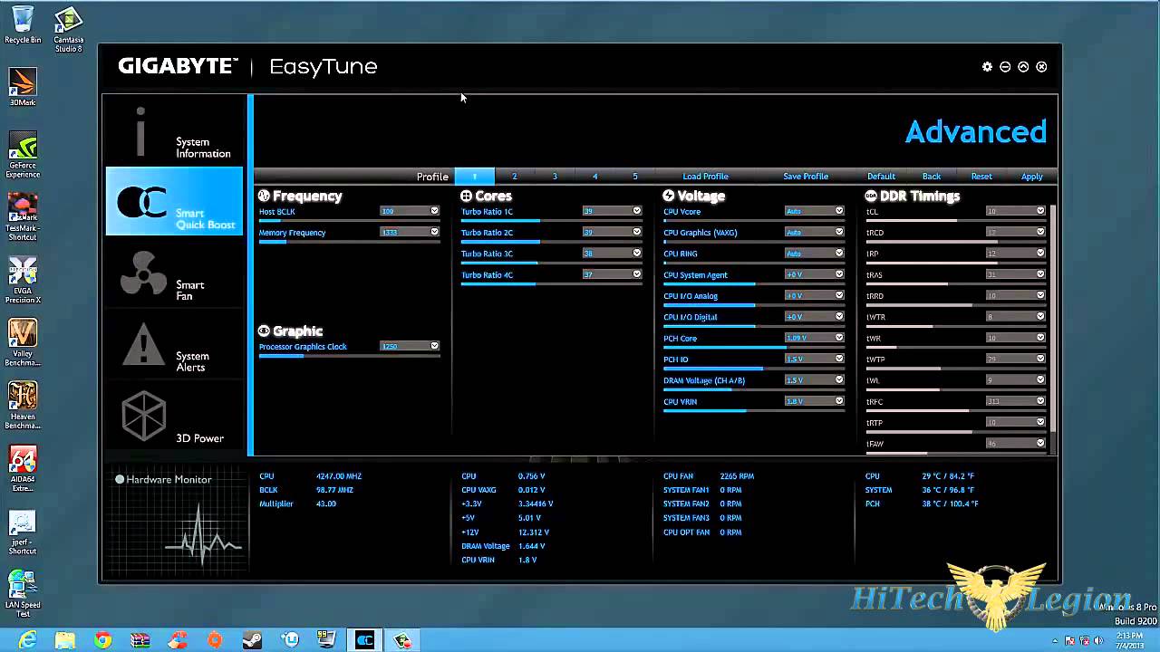Viewport: 1160px width, 652px height.
Task: Select Profile 4 tab
Action: coord(594,177)
